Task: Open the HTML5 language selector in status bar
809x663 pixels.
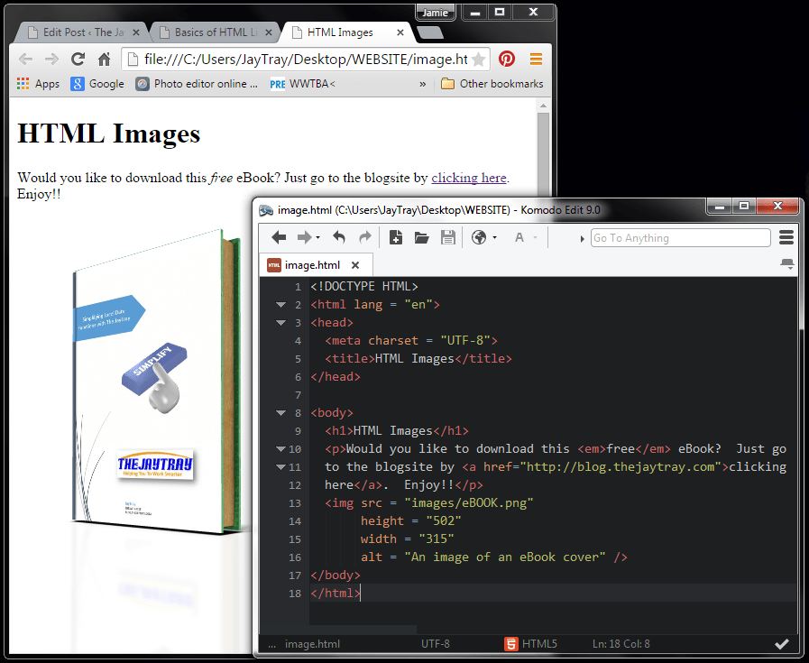Action: (531, 644)
